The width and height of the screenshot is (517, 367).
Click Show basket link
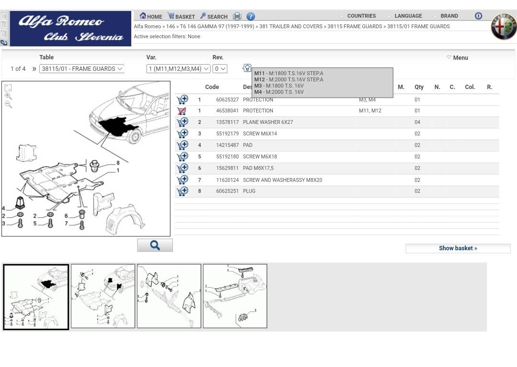pos(458,248)
